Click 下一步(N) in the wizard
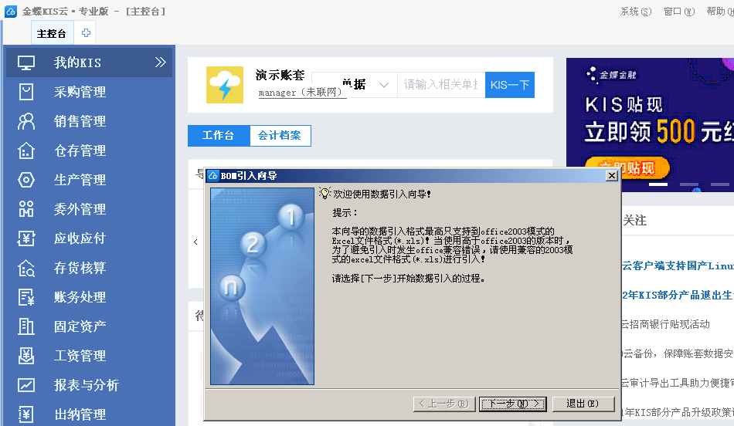This screenshot has height=426, width=734. click(512, 404)
